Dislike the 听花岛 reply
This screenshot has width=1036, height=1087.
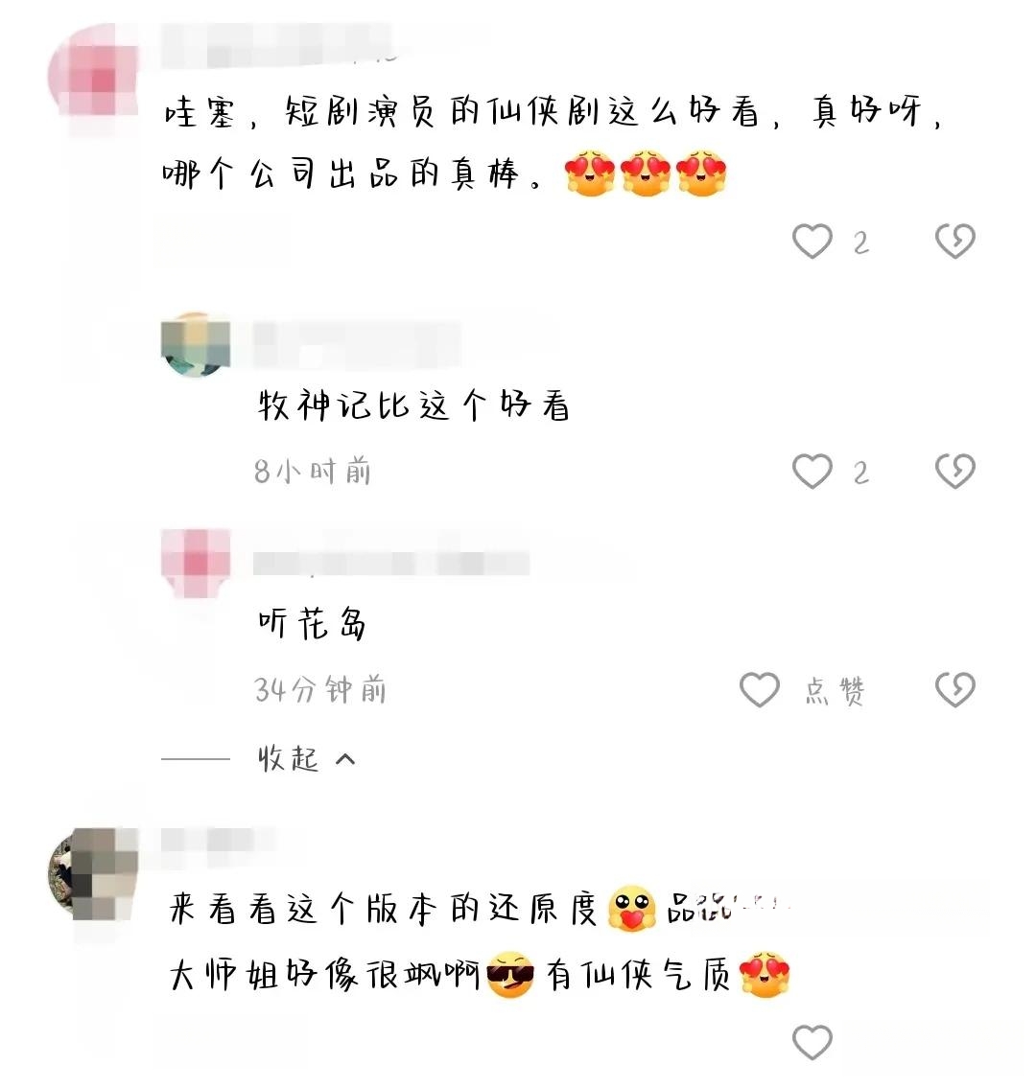(x=954, y=689)
